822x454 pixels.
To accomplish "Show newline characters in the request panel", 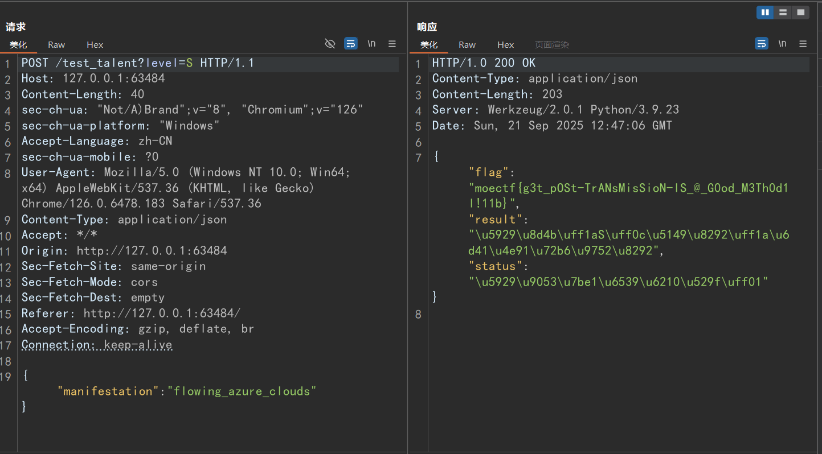I will coord(371,43).
